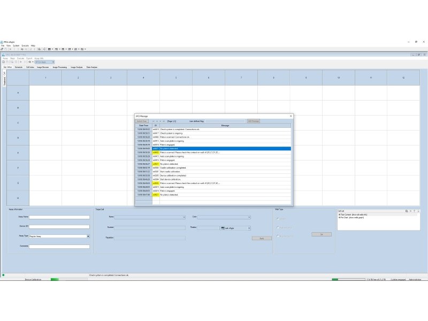Close the Message dialog

coord(291,116)
